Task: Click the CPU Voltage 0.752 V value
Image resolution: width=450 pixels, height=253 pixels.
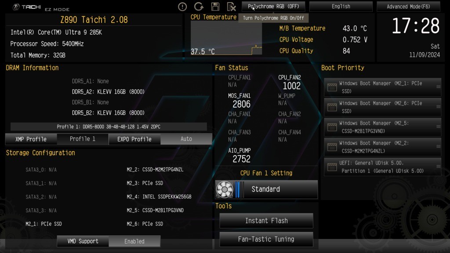Action: click(355, 40)
